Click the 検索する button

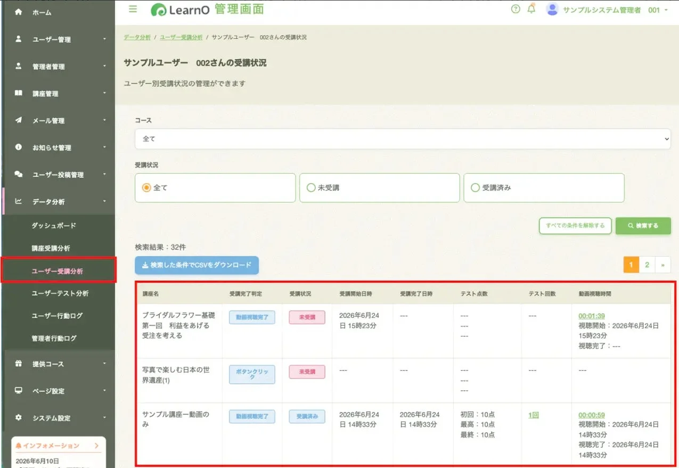click(643, 226)
